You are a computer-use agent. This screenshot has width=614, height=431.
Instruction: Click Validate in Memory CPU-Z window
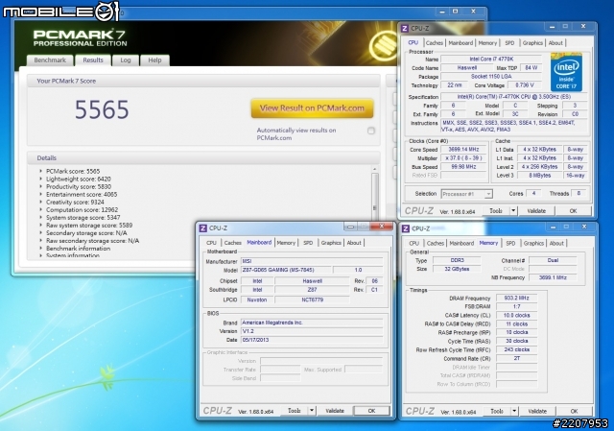point(537,411)
